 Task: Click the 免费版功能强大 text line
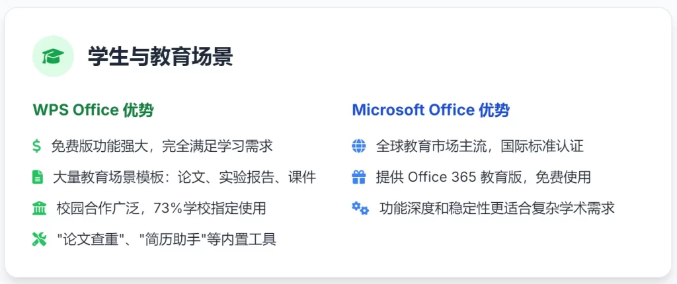click(162, 146)
